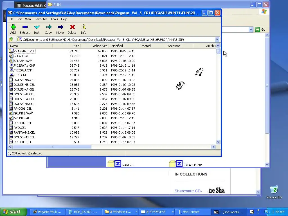Expand the FUN window address bar dropdown
This screenshot has width=288, height=216.
[251, 30]
